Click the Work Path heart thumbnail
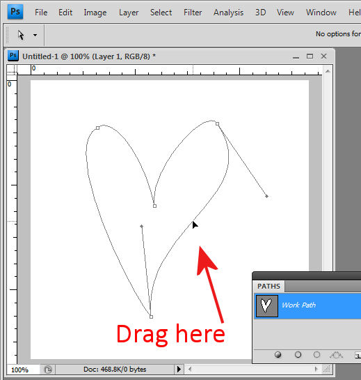The height and width of the screenshot is (380, 361). click(x=267, y=306)
